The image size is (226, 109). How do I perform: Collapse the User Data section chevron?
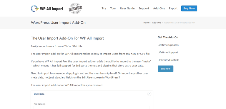click(x=149, y=94)
